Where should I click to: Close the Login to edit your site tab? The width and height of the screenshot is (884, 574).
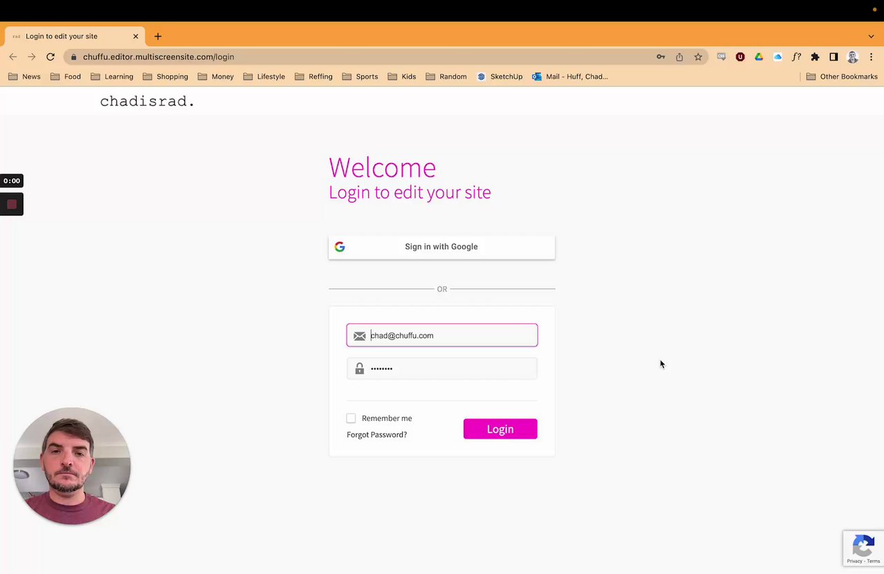135,36
